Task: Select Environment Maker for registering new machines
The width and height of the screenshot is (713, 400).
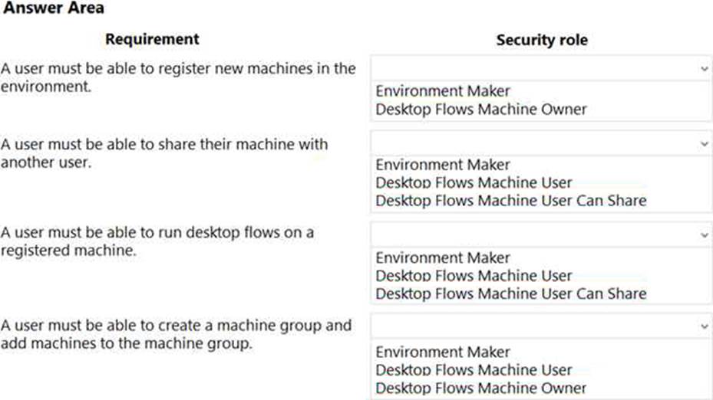Action: pyautogui.click(x=443, y=91)
